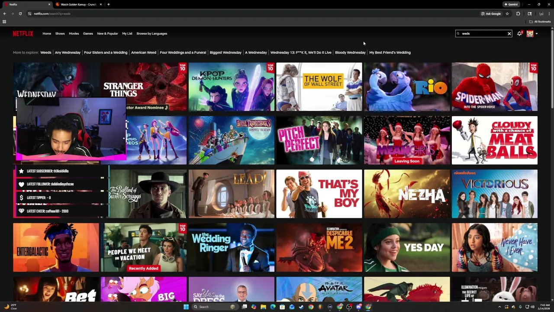Open the Ne Zha card
554x312 pixels.
click(407, 194)
